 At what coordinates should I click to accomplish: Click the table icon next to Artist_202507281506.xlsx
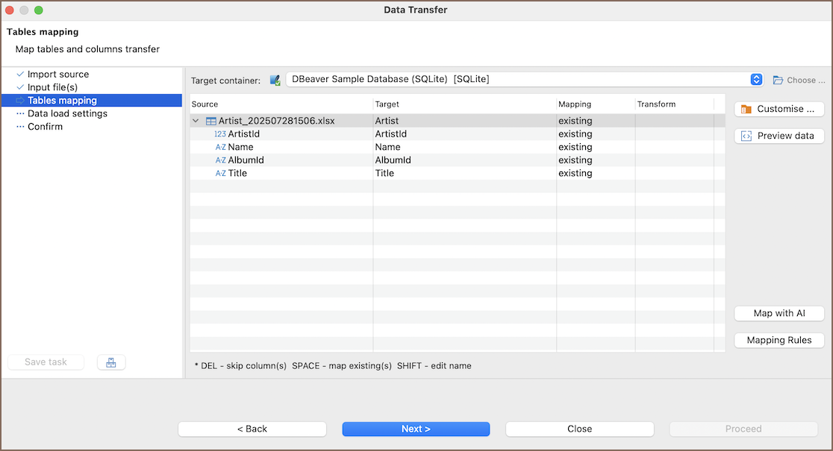pos(211,121)
